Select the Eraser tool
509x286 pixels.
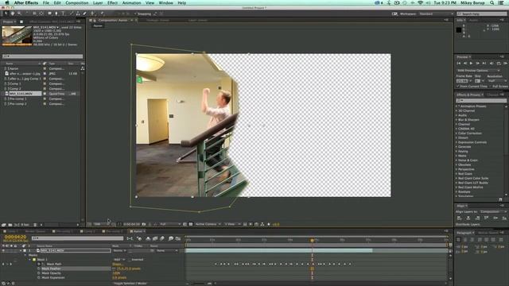coord(85,14)
